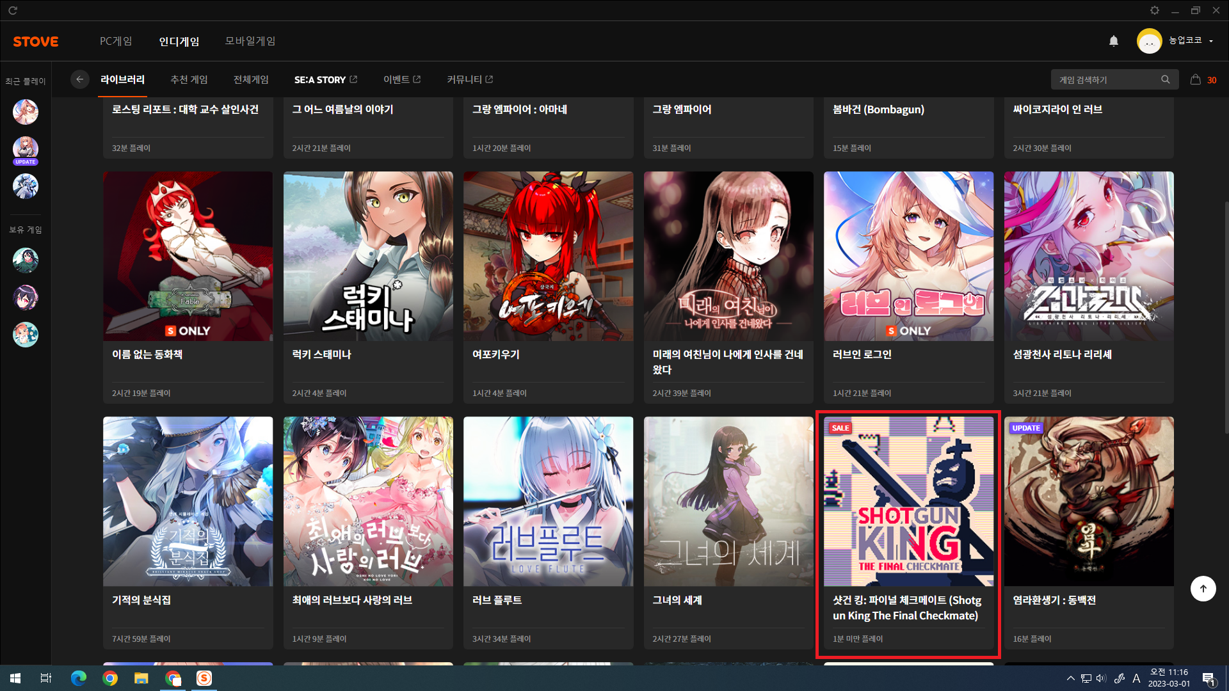Open the settings gear icon
Screen dimensions: 1229x691
point(1154,10)
